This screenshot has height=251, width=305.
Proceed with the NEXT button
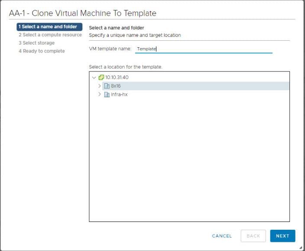coord(282,236)
